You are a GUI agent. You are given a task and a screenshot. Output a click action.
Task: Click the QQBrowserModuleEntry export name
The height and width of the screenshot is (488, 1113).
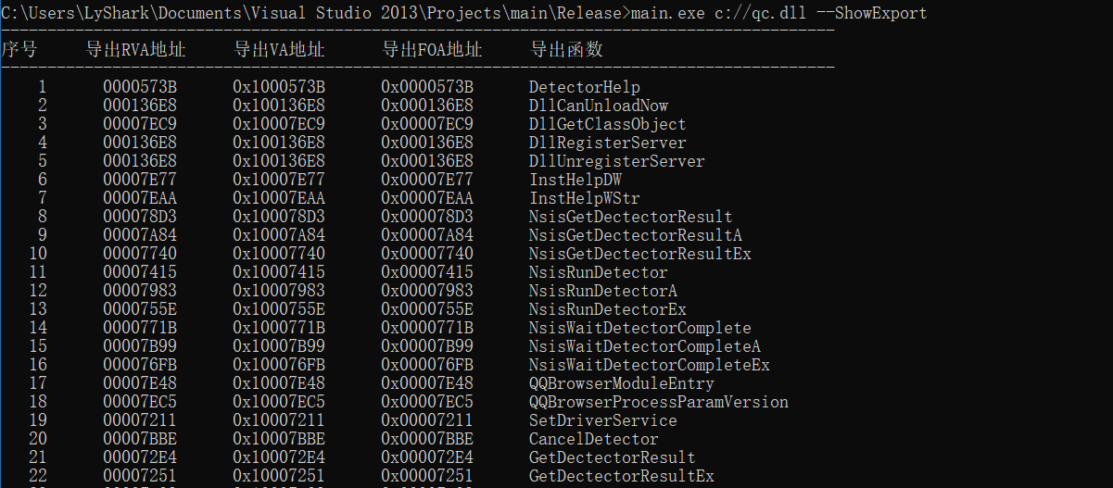pyautogui.click(x=621, y=383)
